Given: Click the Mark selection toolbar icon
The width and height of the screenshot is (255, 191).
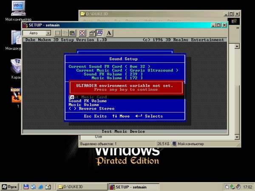Looking at the screenshot, I should point(57,33).
